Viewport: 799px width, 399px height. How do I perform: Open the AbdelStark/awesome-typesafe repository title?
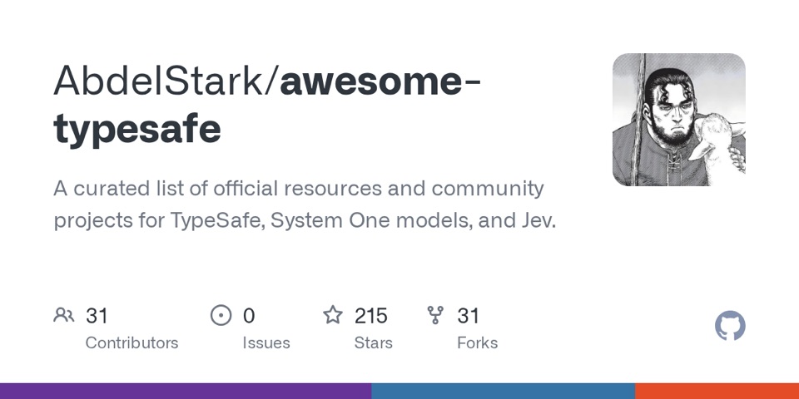pos(267,105)
